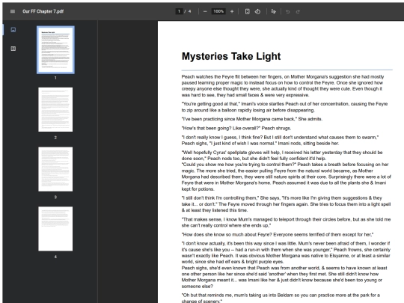
Task: Open the page 2 thumbnail
Action: (x=55, y=109)
